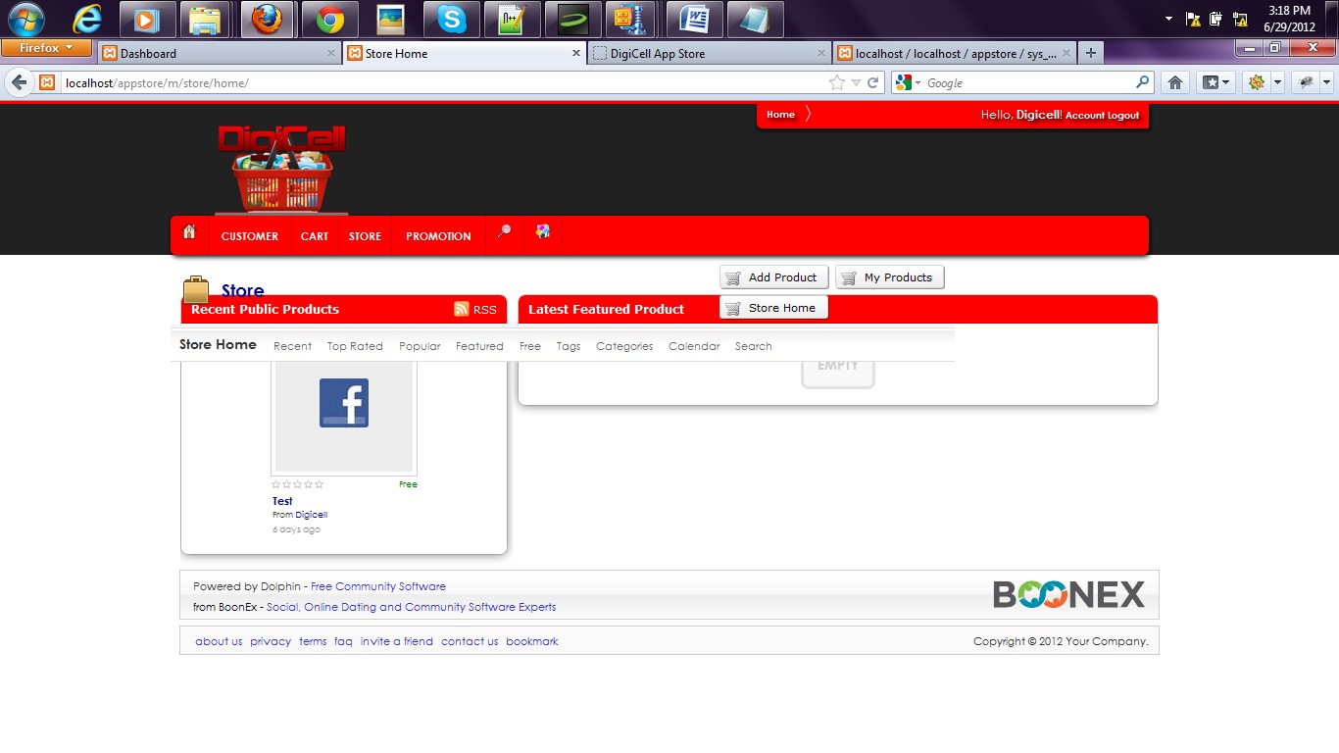
Task: Open the Test product Facebook thumbnail
Action: point(344,404)
